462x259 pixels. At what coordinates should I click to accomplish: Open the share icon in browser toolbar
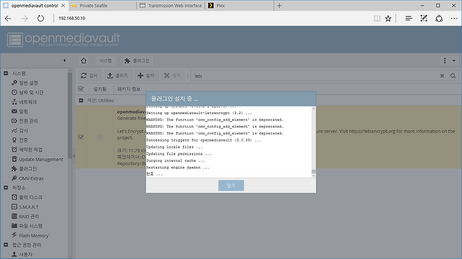(x=439, y=19)
